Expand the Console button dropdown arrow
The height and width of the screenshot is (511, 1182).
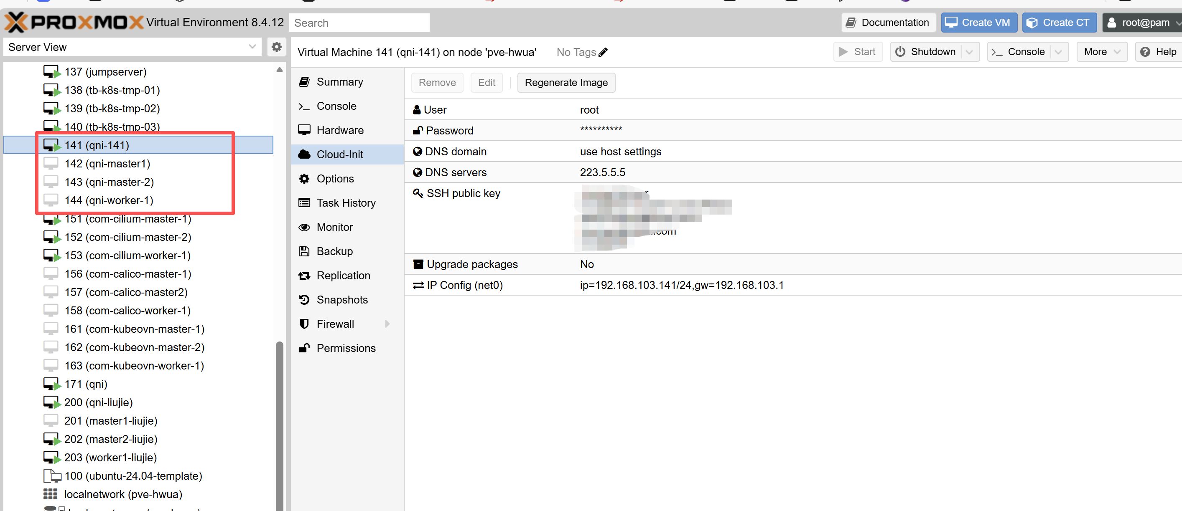1058,52
